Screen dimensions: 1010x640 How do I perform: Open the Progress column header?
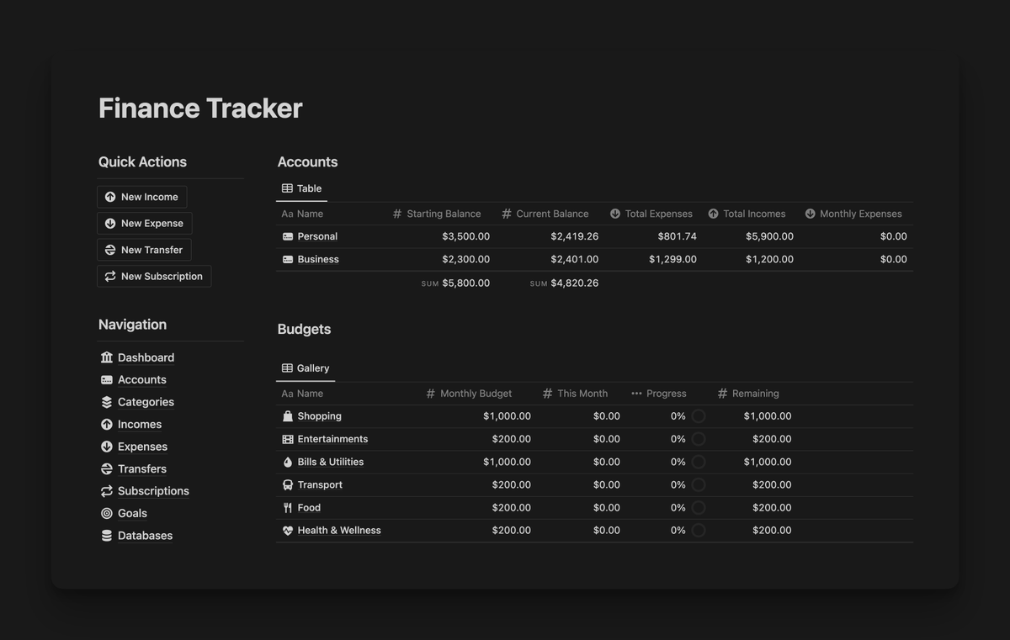tap(659, 394)
